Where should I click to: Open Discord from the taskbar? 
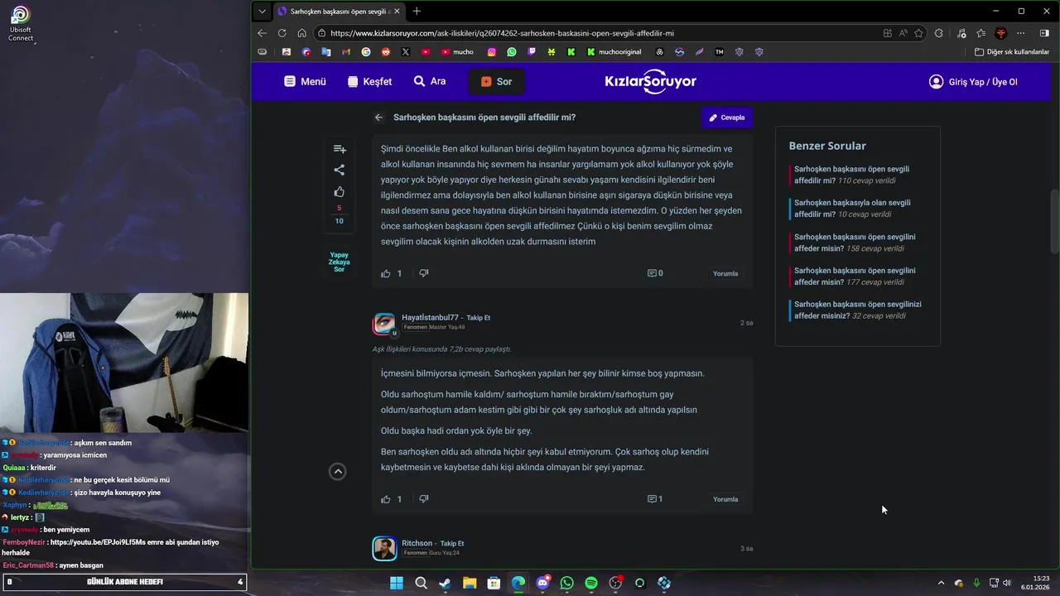coord(542,583)
